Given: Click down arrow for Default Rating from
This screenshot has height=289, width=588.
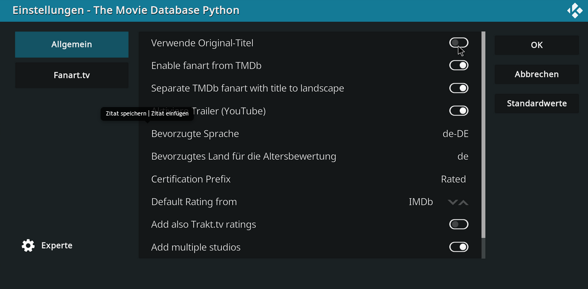Looking at the screenshot, I should point(453,203).
